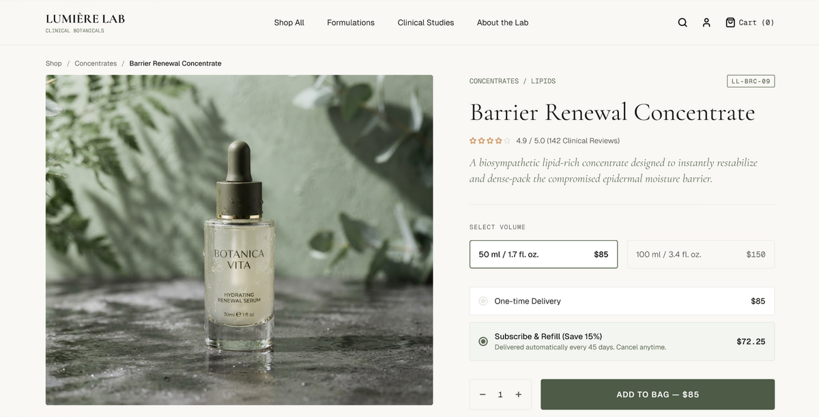Click the Barrier Renewal Concentrate title

pos(612,112)
